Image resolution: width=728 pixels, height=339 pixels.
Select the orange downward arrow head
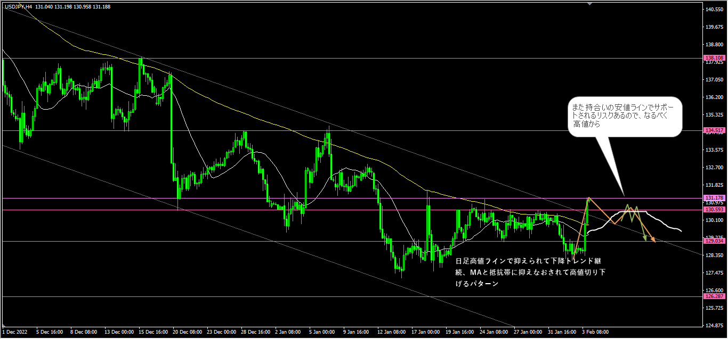653,239
